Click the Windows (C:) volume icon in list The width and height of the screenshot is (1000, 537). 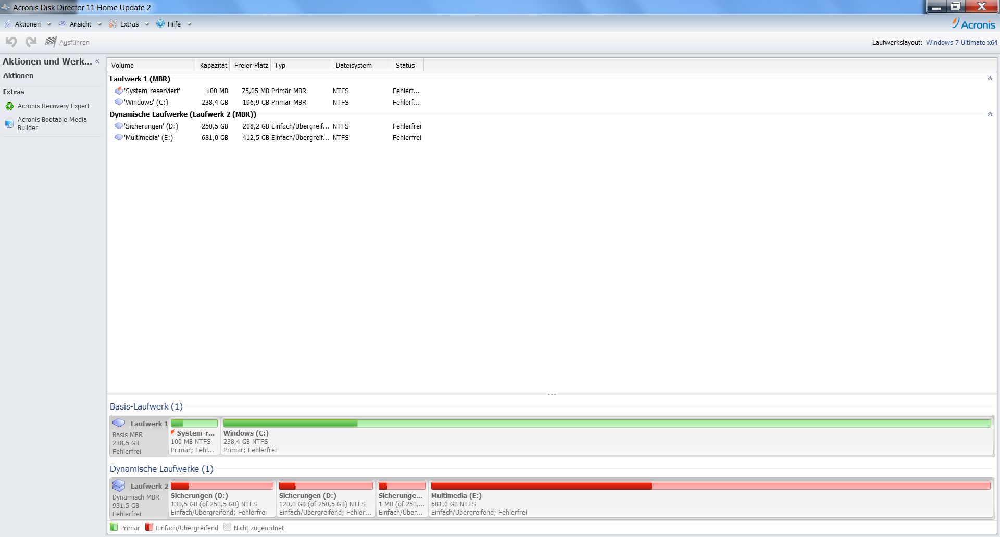pyautogui.click(x=119, y=102)
